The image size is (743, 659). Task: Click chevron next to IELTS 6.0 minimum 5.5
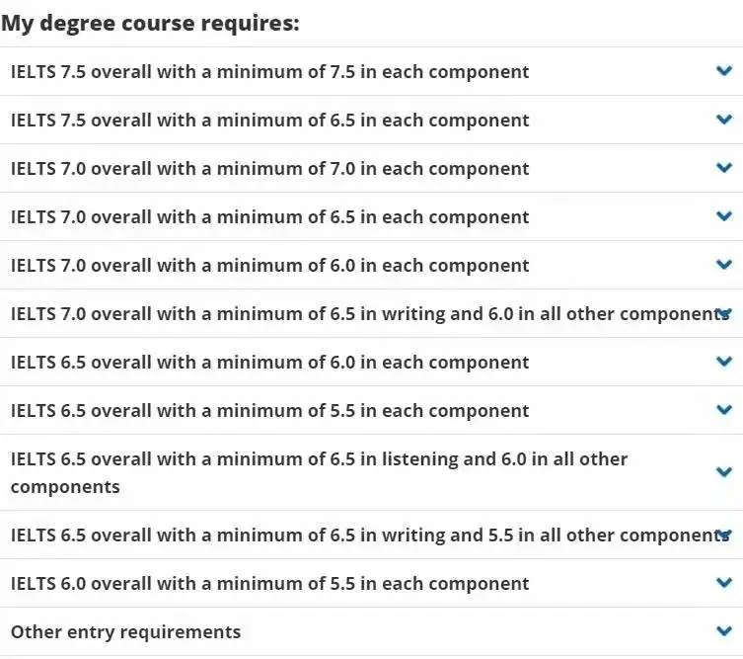coord(724,583)
